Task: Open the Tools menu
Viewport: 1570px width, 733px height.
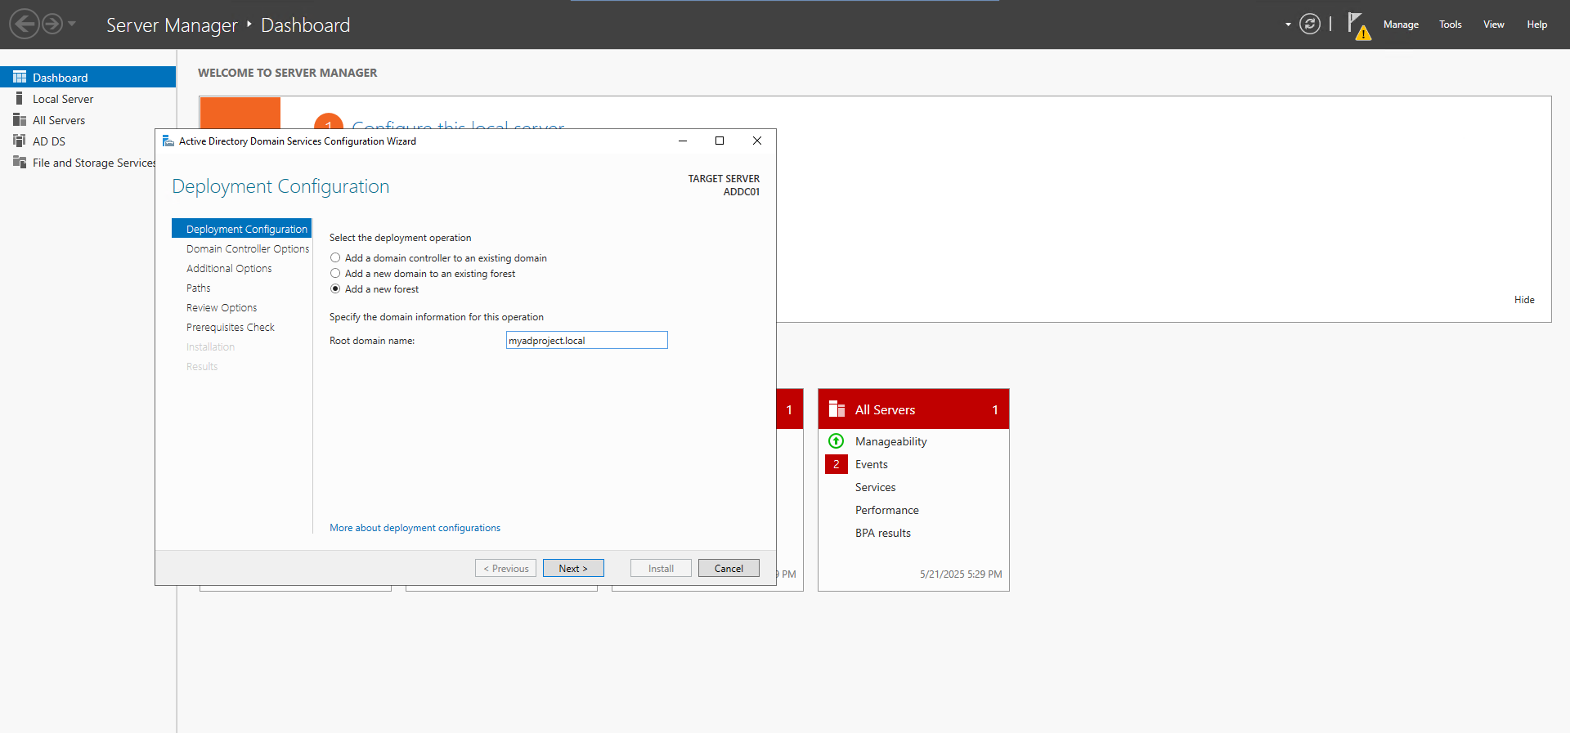Action: (1451, 25)
